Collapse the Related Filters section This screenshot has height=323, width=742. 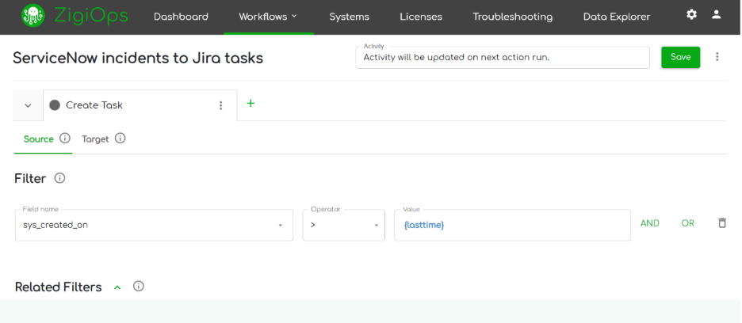tap(118, 287)
